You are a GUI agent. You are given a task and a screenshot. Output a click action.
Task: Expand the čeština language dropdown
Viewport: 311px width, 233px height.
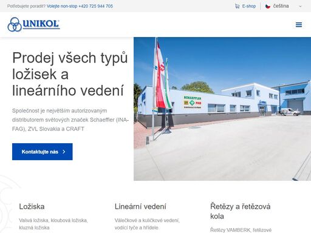[284, 6]
